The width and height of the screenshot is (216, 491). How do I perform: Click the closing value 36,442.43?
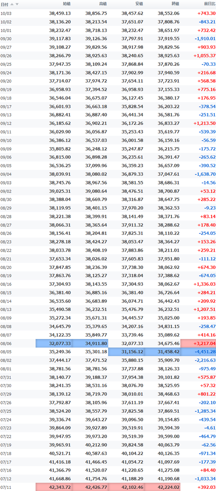pos(169,301)
